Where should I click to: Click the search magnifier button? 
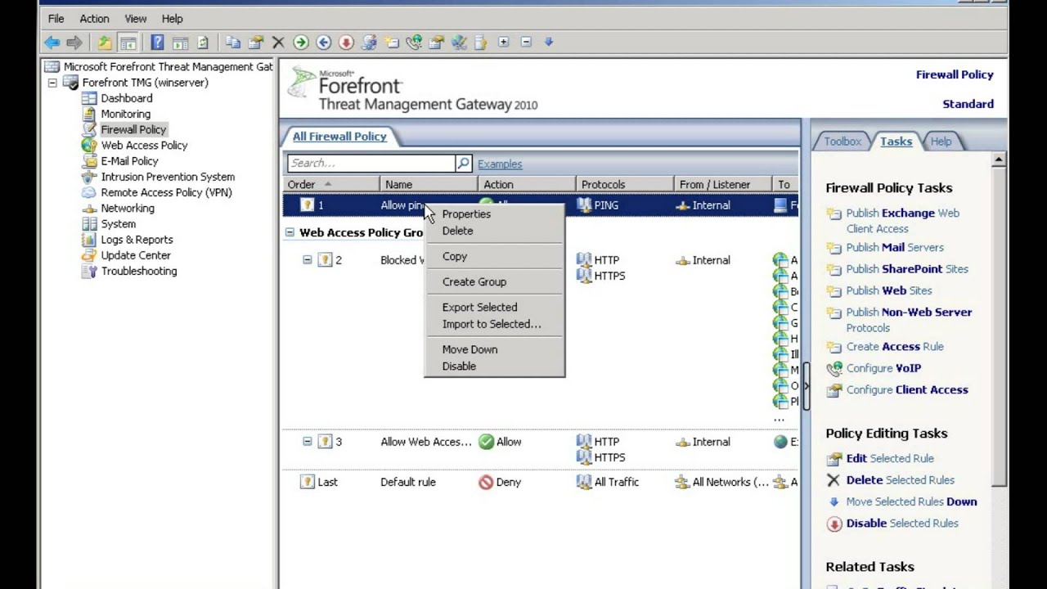click(x=464, y=163)
